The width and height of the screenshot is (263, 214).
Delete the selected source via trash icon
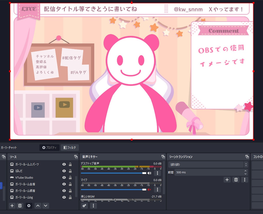(x=20, y=206)
